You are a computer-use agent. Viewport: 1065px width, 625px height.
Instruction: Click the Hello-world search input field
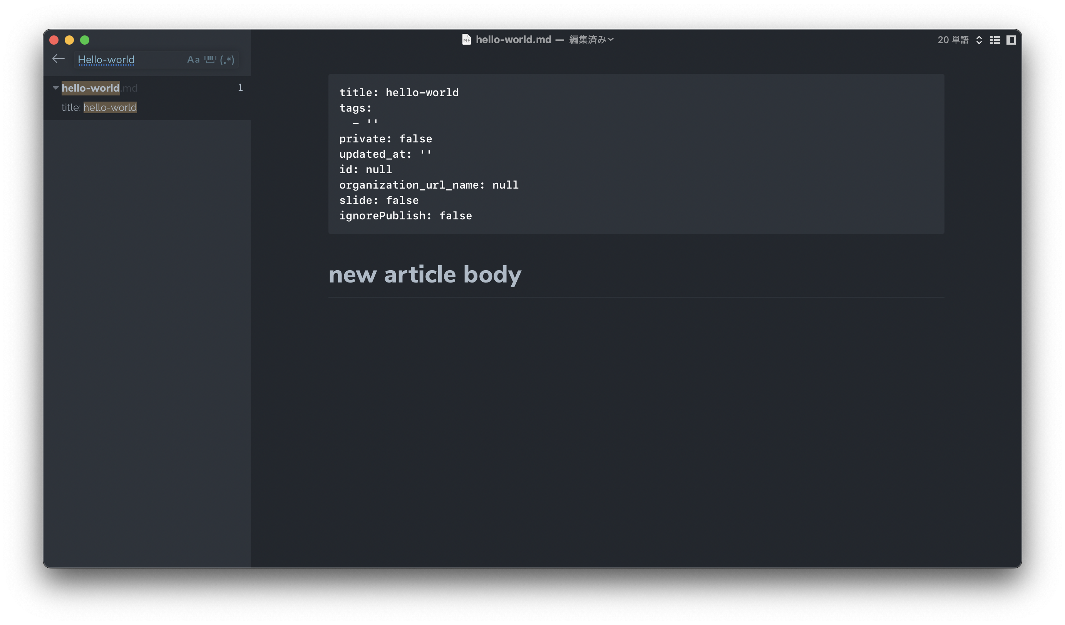click(x=127, y=60)
